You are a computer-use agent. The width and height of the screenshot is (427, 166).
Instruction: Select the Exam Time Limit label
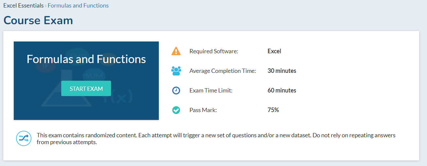coord(211,91)
